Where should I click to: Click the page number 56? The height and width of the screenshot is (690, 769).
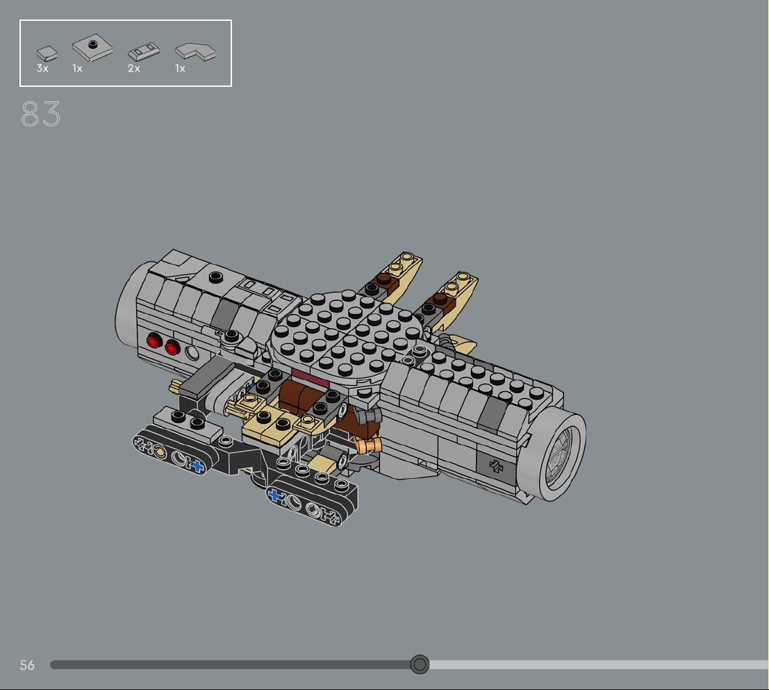click(27, 665)
